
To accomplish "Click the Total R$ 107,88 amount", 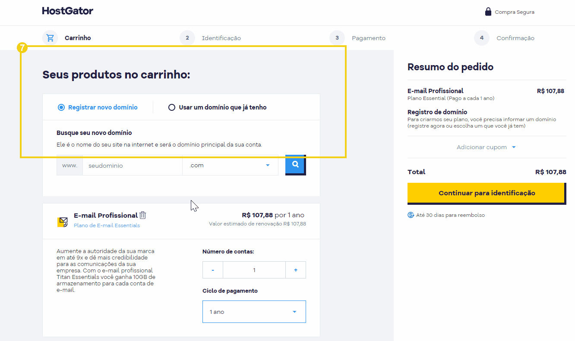I will (550, 172).
